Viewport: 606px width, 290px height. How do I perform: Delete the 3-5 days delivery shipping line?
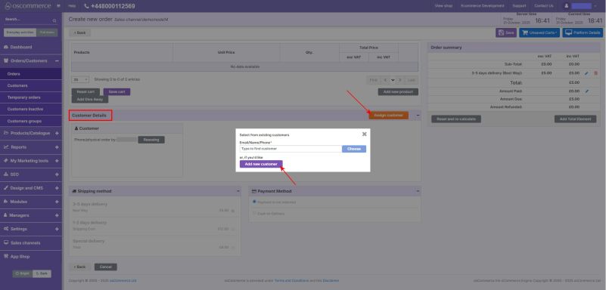click(x=595, y=73)
